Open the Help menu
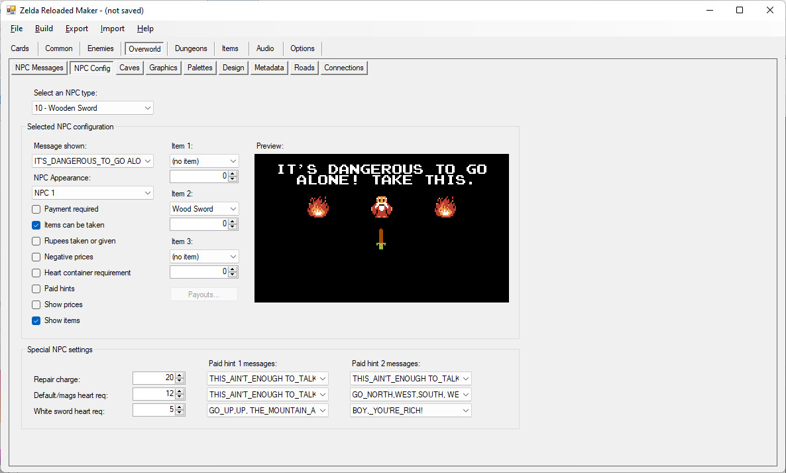The height and width of the screenshot is (473, 786). [x=145, y=29]
